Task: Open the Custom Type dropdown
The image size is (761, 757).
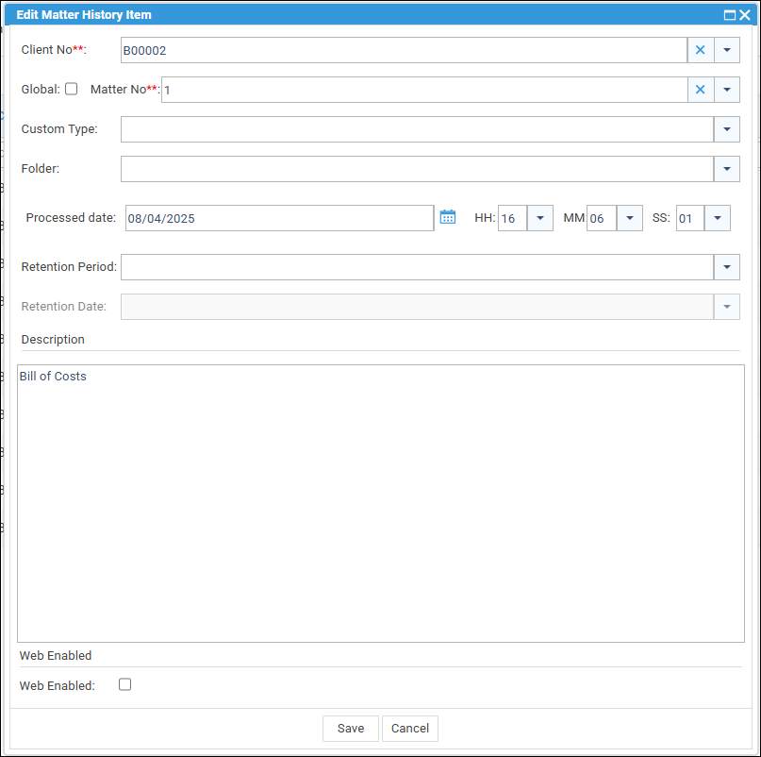Action: pos(726,129)
